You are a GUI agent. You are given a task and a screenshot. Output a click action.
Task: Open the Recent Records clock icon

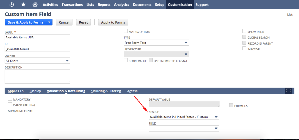coord(12,5)
